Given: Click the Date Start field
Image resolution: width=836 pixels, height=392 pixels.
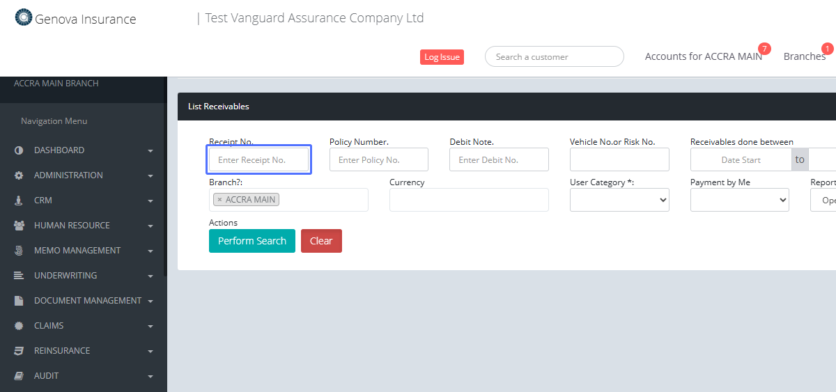Looking at the screenshot, I should pyautogui.click(x=741, y=159).
